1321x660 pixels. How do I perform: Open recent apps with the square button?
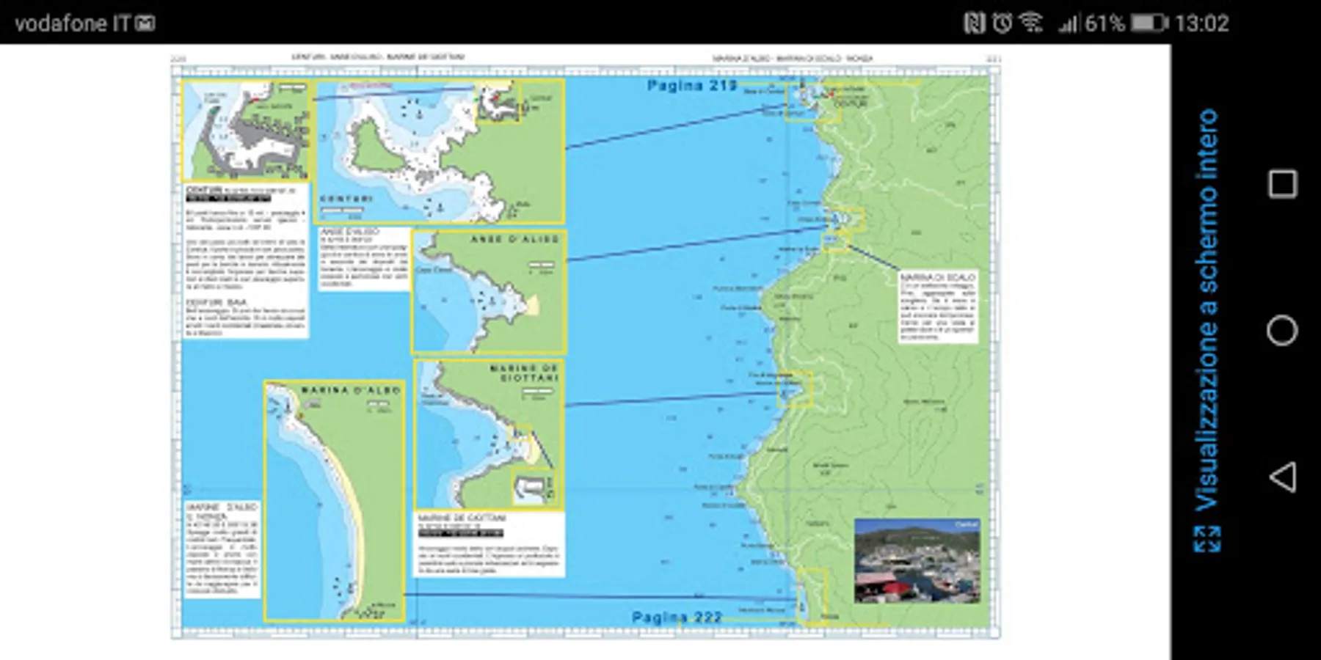pos(1282,183)
